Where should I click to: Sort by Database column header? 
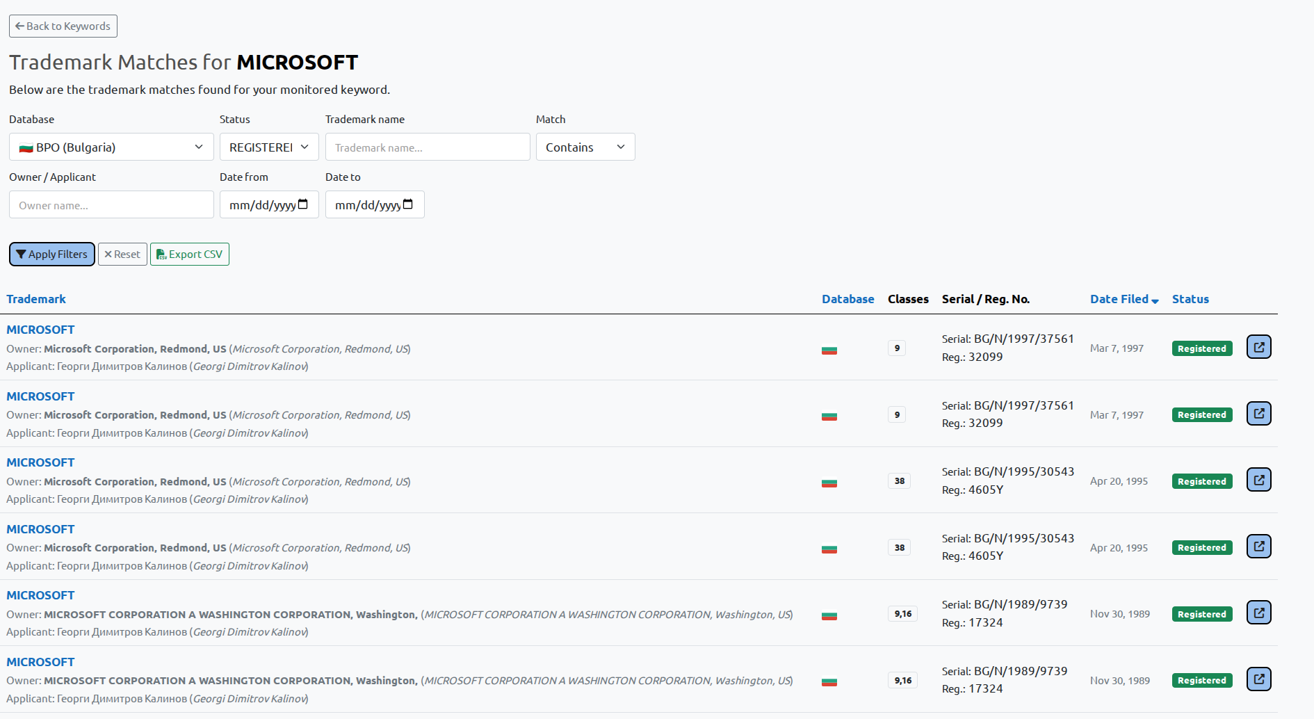(x=847, y=299)
